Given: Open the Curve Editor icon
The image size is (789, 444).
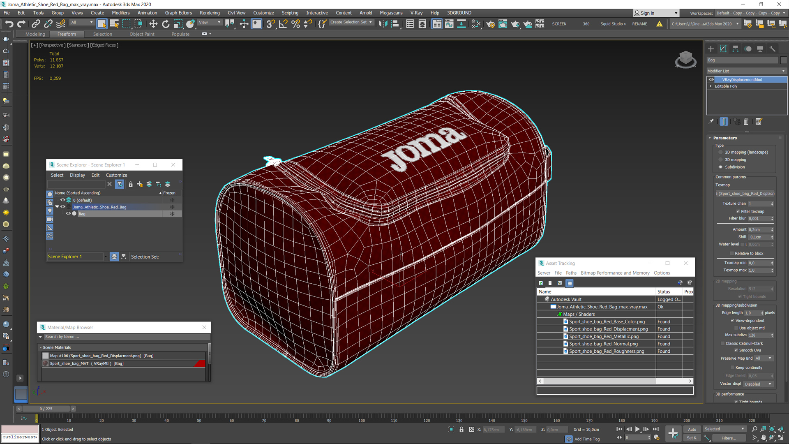Looking at the screenshot, I should pyautogui.click(x=449, y=24).
